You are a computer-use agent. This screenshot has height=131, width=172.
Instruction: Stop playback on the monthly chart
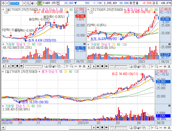pyautogui.click(x=17, y=66)
